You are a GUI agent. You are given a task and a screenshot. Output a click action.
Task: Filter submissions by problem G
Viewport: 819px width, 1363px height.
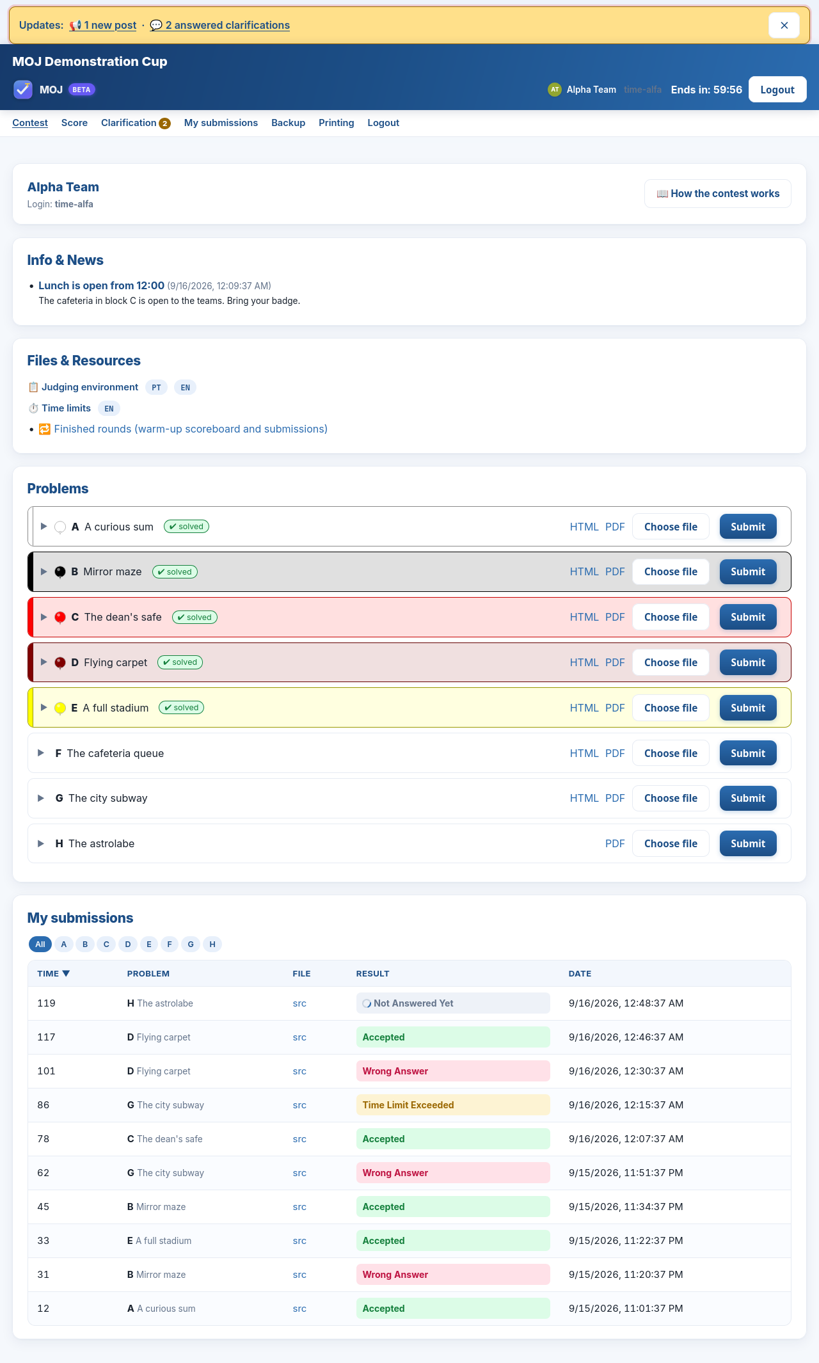pyautogui.click(x=191, y=945)
